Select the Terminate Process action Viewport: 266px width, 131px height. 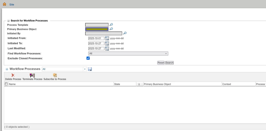(32, 77)
